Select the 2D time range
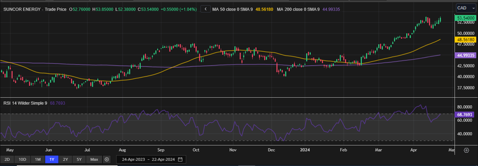The image size is (478, 166). pos(7,159)
